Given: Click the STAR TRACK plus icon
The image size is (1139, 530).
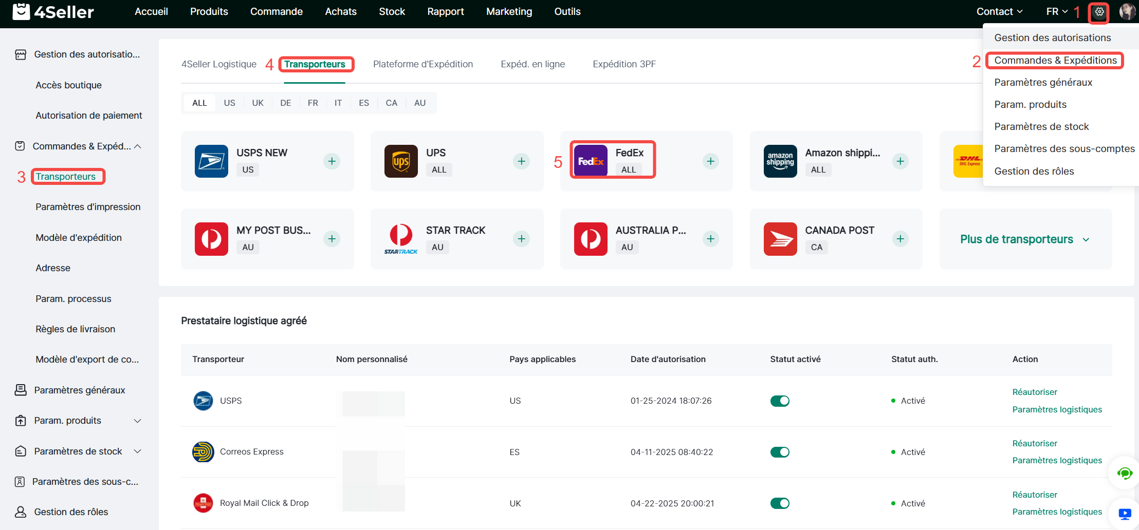Looking at the screenshot, I should (521, 239).
